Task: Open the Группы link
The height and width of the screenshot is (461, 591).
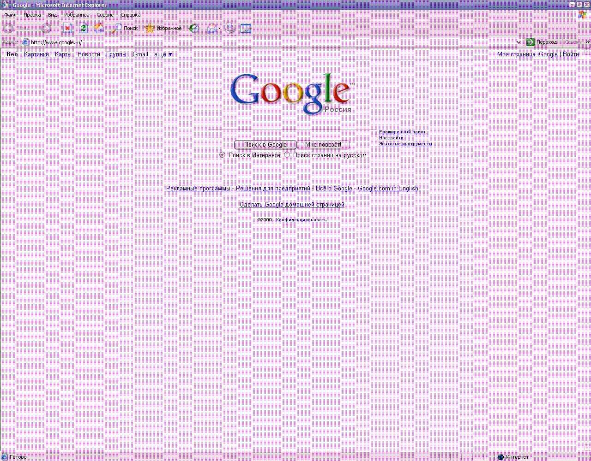Action: pos(116,54)
